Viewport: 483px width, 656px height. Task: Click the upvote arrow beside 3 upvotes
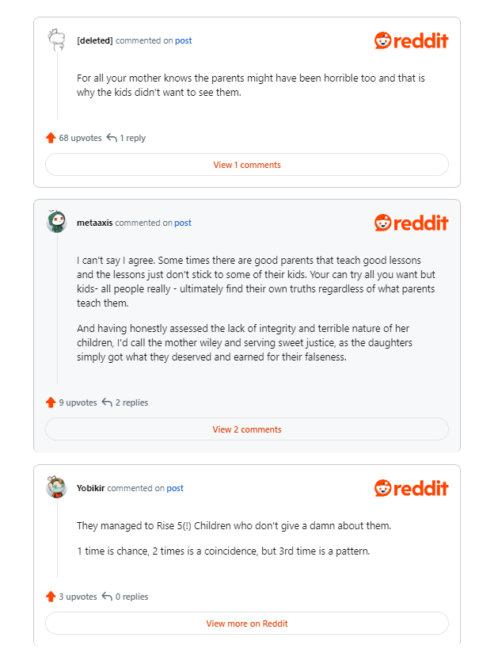(51, 597)
